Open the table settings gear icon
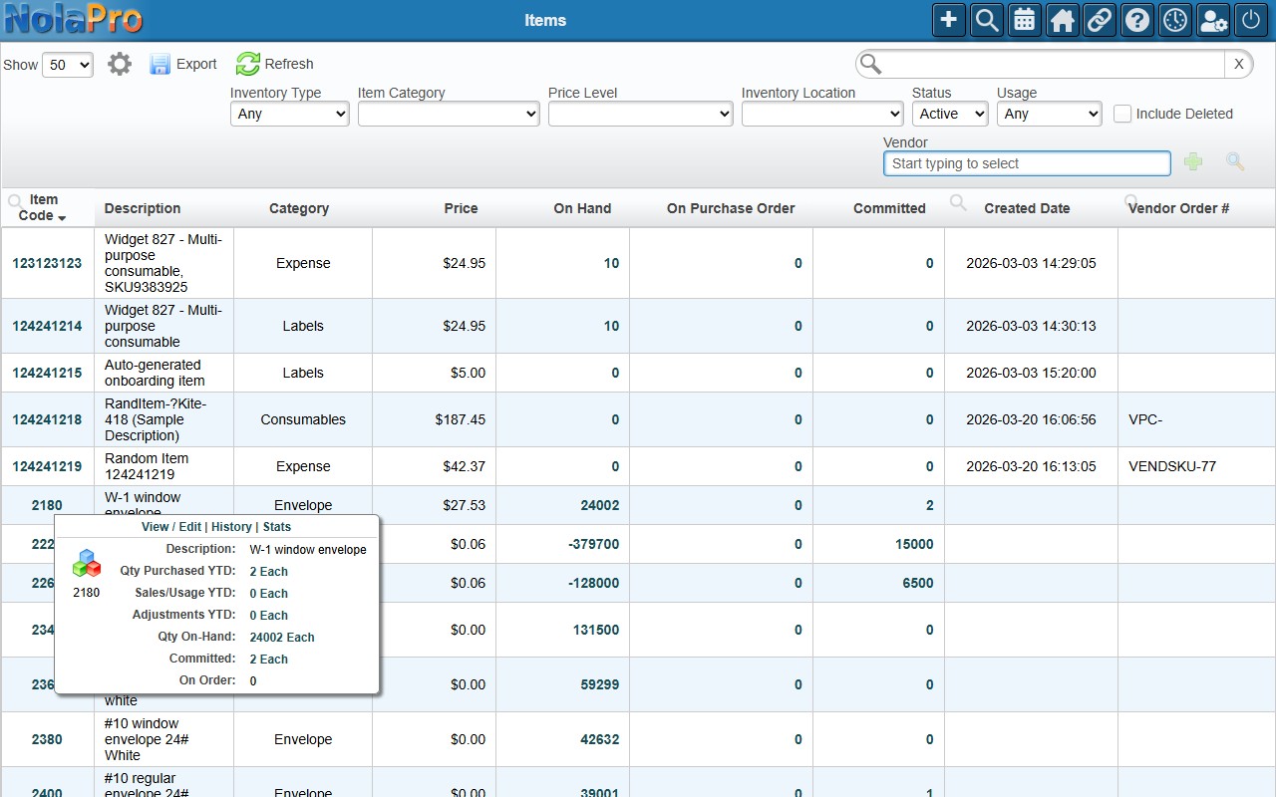The width and height of the screenshot is (1276, 797). pyautogui.click(x=120, y=65)
